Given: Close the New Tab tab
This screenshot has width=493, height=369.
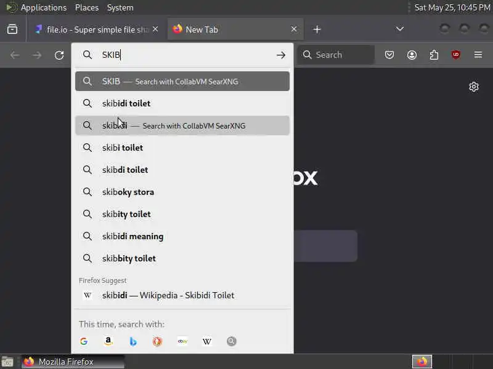Looking at the screenshot, I should 294,29.
